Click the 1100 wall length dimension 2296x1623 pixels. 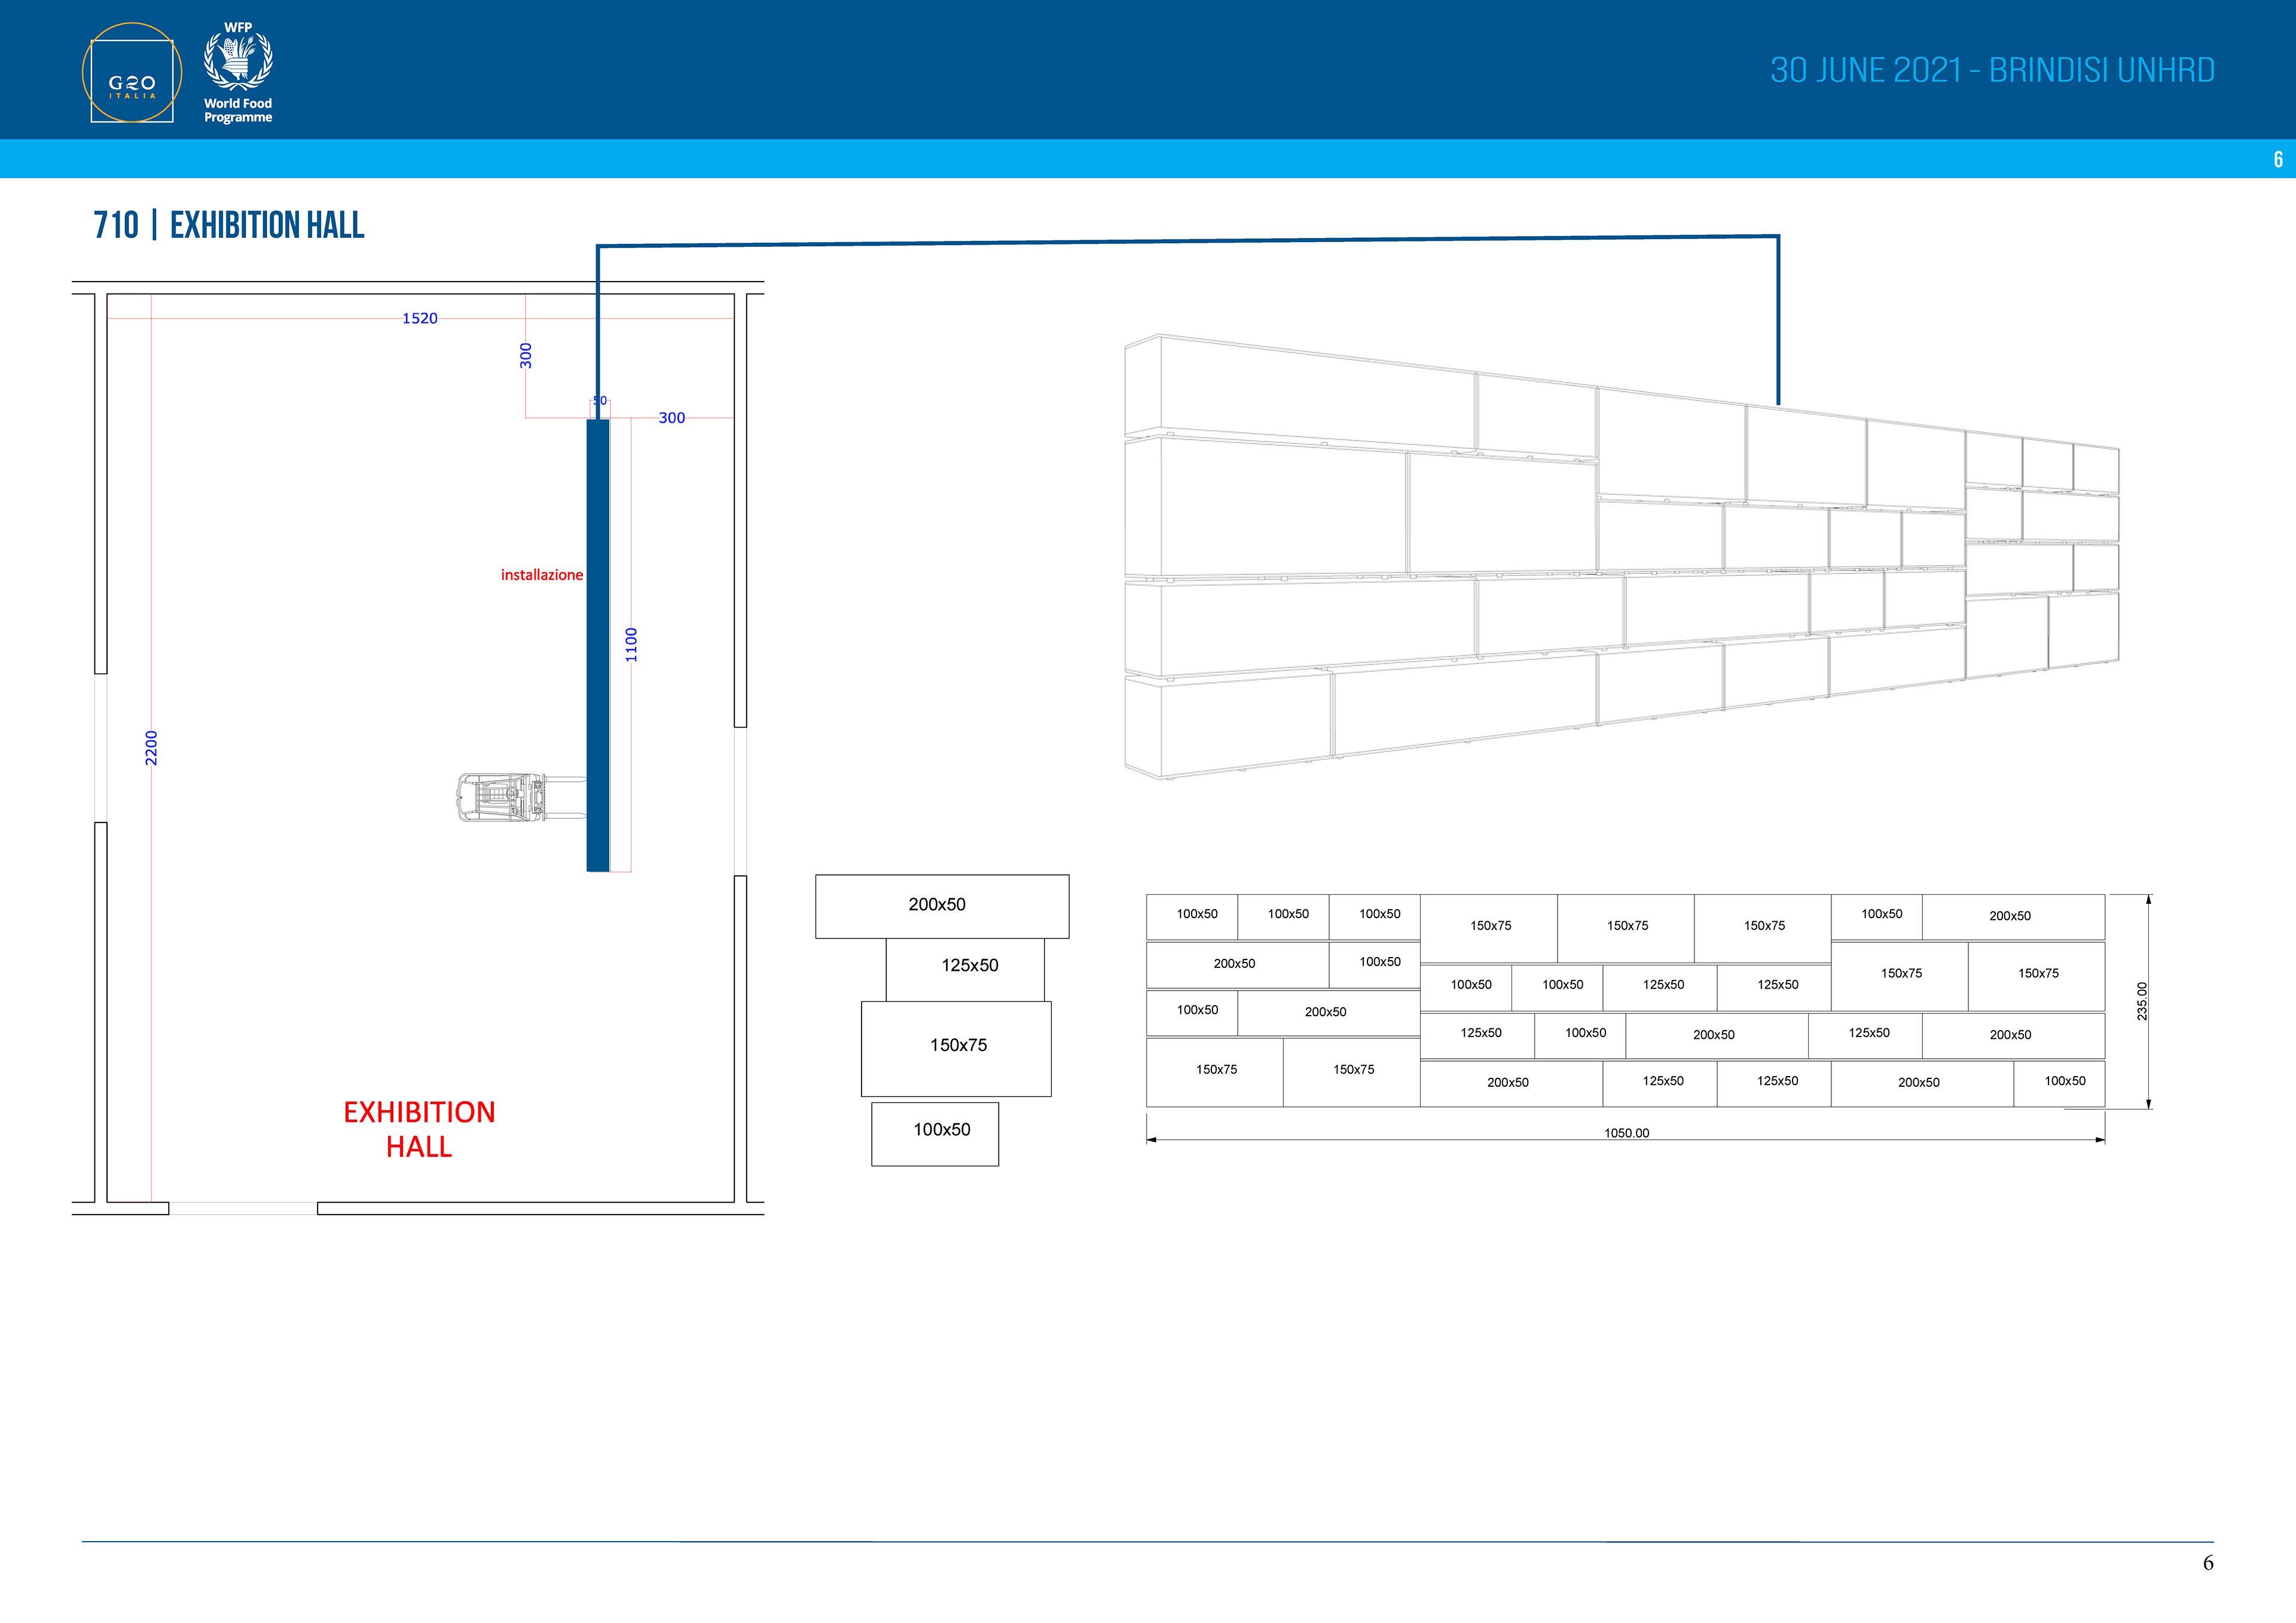(631, 645)
